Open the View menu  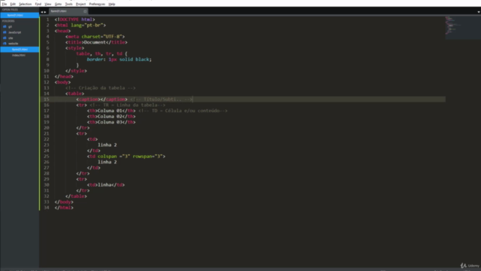(x=48, y=4)
